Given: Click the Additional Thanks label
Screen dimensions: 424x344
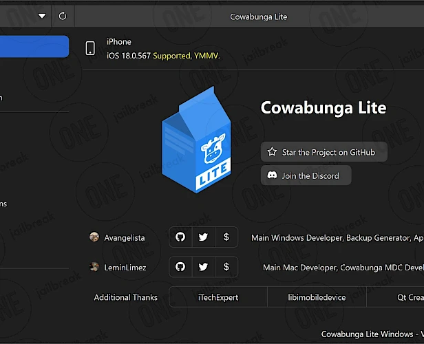Looking at the screenshot, I should point(126,297).
